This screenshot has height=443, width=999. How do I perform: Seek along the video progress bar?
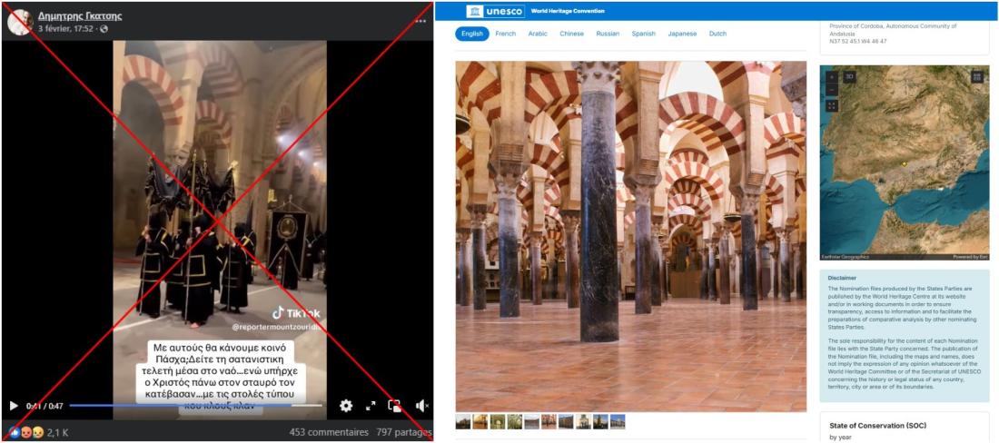click(195, 406)
